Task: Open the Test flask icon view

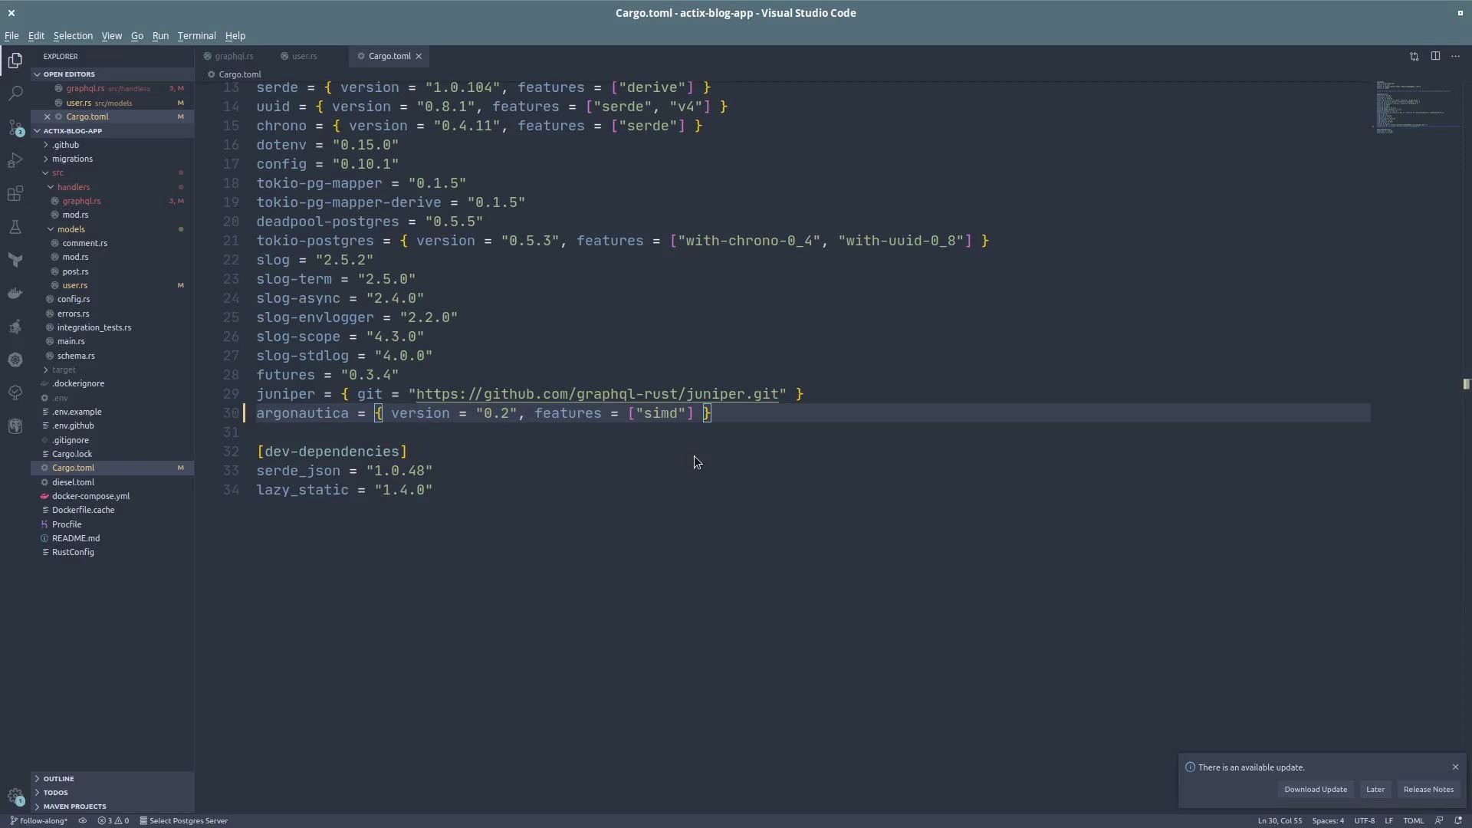Action: [15, 227]
